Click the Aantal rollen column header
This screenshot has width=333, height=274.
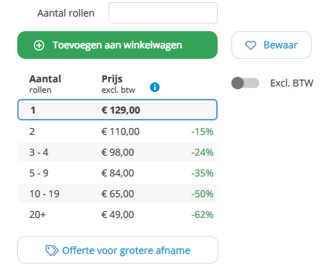[45, 84]
